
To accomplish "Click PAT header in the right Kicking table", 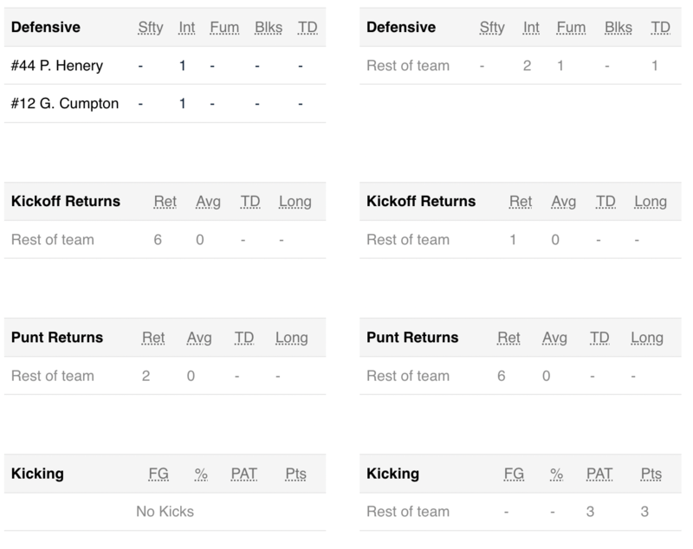I will (x=599, y=474).
